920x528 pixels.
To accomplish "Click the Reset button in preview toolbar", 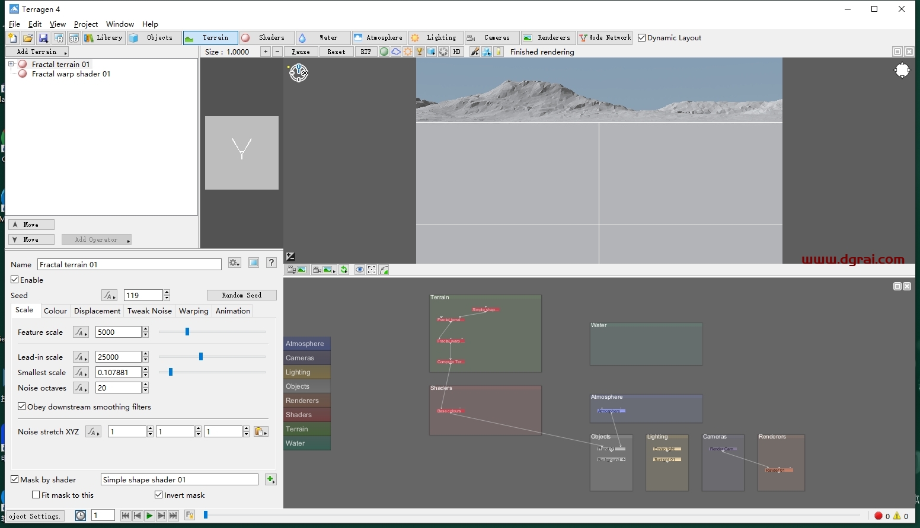I will click(x=336, y=52).
